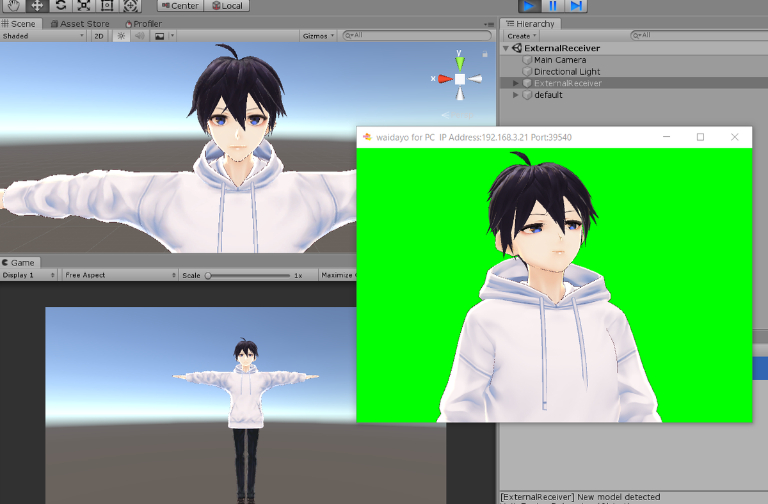Toggle scene audio with the speaker icon
This screenshot has width=768, height=504.
click(139, 36)
